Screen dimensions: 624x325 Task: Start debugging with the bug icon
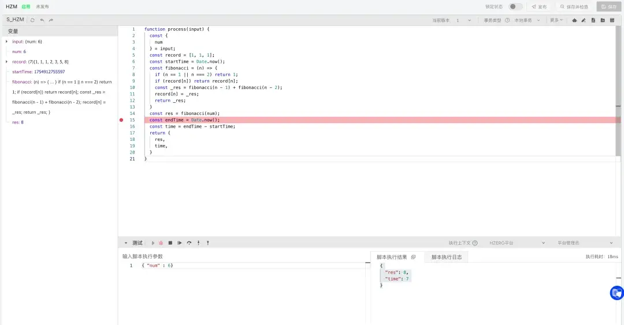tap(161, 243)
